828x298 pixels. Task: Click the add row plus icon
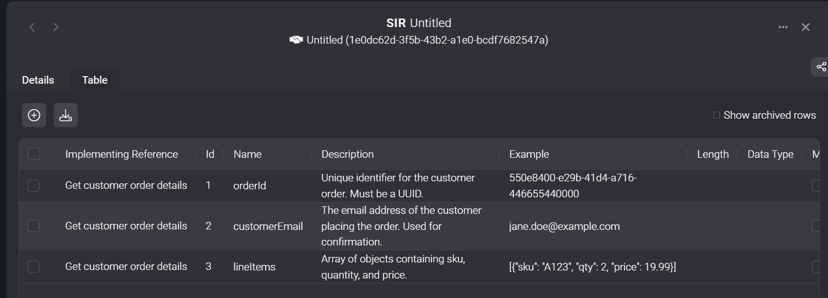coord(34,115)
